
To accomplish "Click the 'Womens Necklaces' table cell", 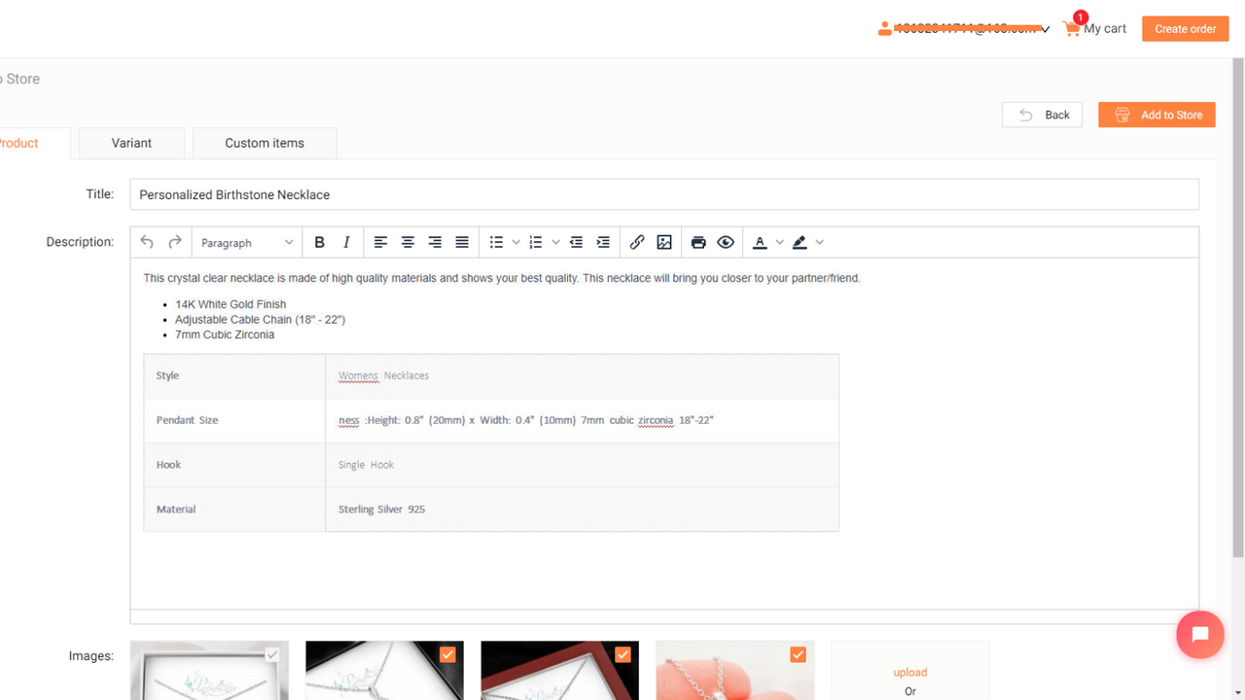I will (x=582, y=375).
